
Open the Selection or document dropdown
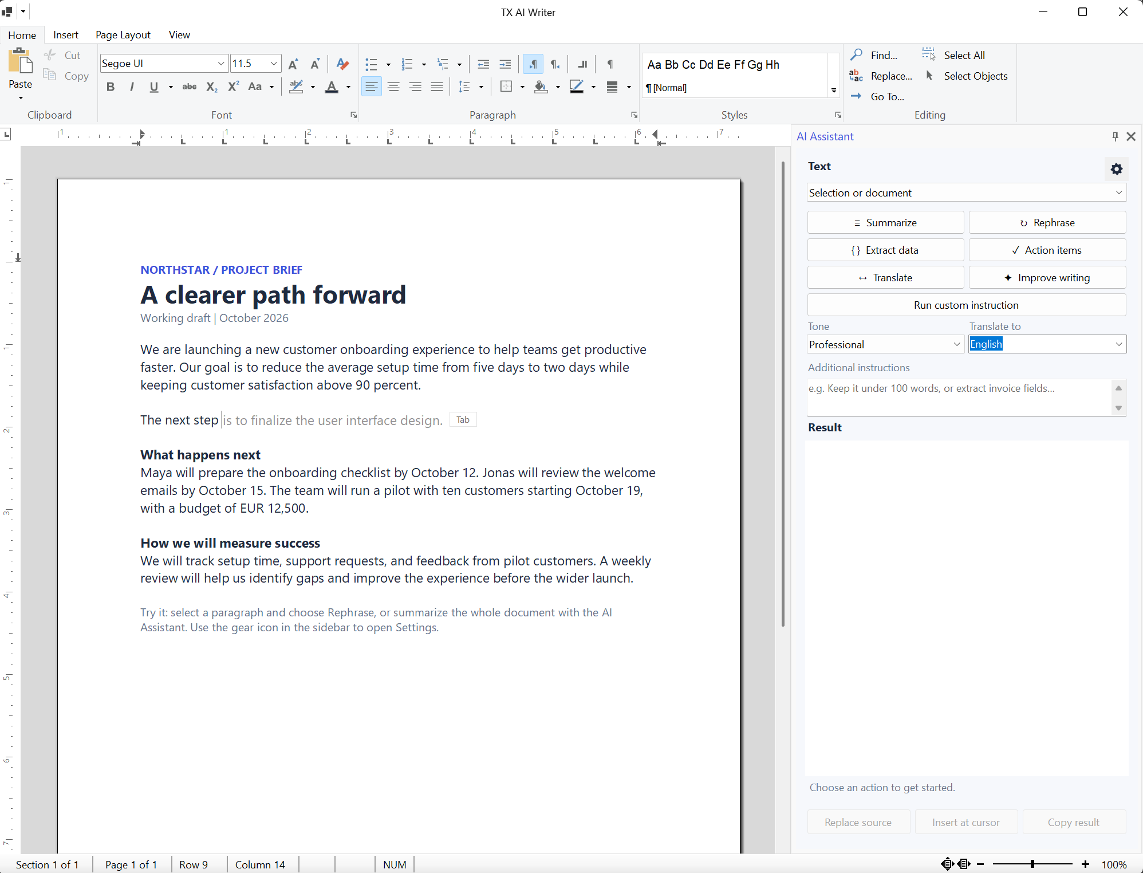click(967, 192)
